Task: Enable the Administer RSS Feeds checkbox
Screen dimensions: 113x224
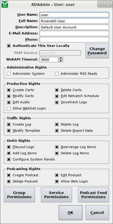Action: point(57,74)
